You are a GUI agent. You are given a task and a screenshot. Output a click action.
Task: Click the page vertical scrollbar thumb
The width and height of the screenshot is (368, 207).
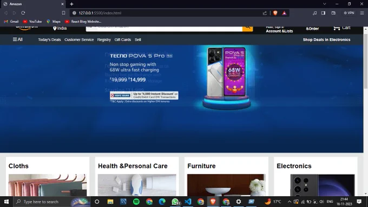point(366,61)
